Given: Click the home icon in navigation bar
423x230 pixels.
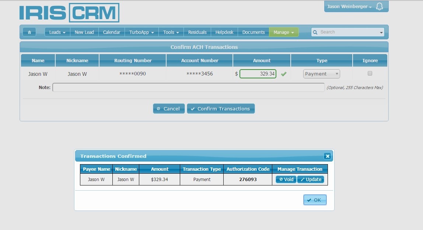Looking at the screenshot, I should click(x=29, y=32).
